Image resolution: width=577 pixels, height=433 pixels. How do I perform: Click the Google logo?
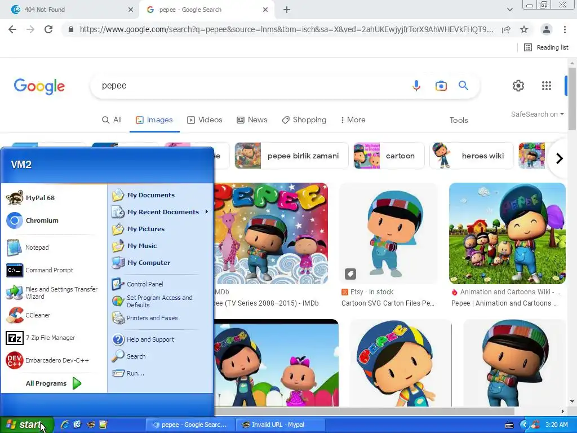(x=39, y=86)
